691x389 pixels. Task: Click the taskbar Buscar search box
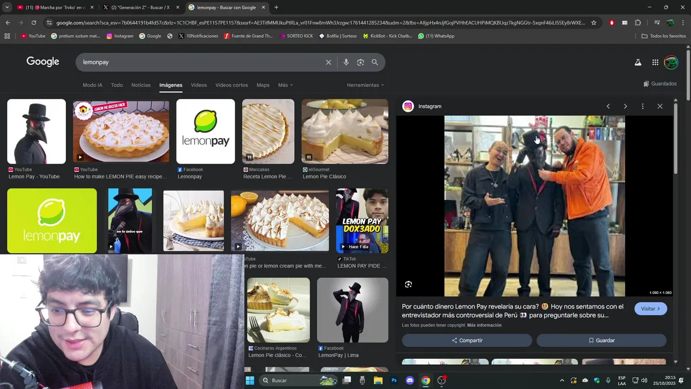click(x=299, y=380)
